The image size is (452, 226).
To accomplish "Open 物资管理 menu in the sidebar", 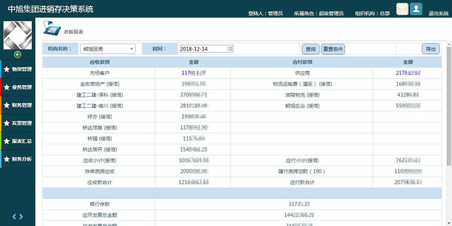I will tap(18, 69).
